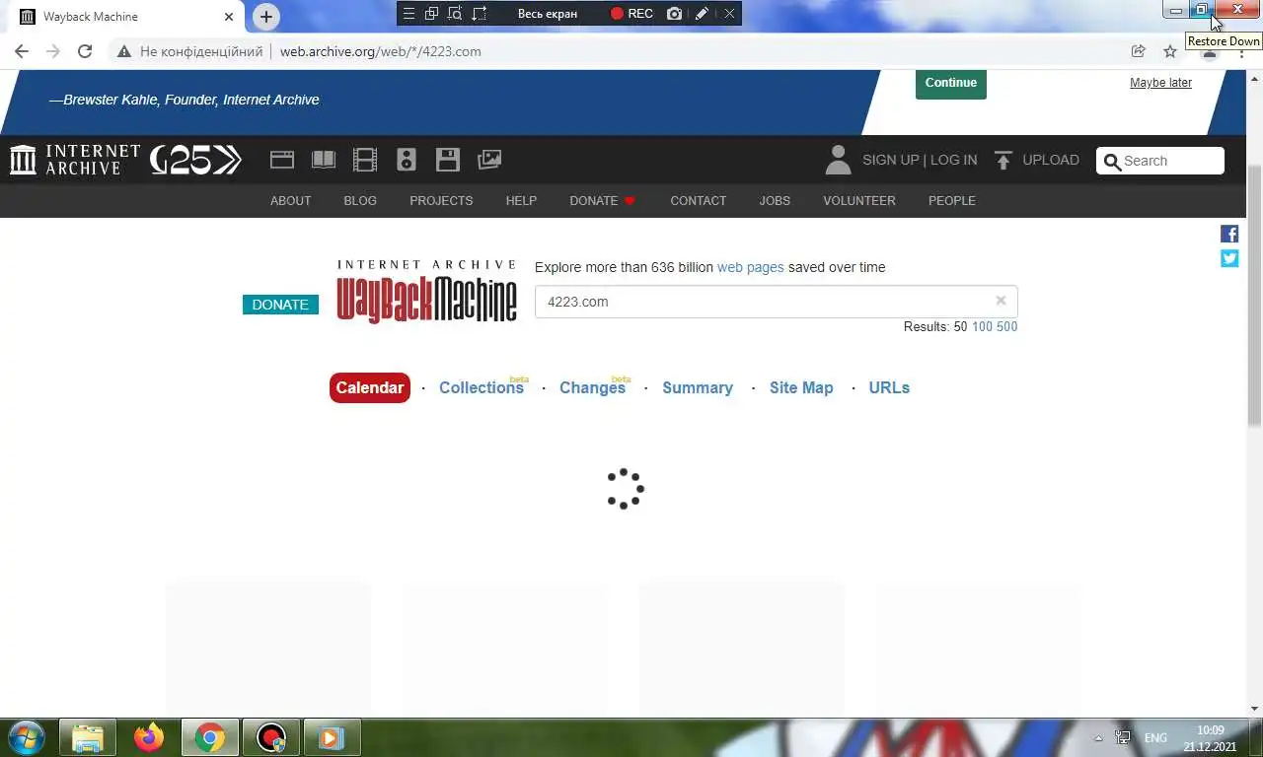Click the Chrome taskbar icon
1263x757 pixels.
(210, 737)
